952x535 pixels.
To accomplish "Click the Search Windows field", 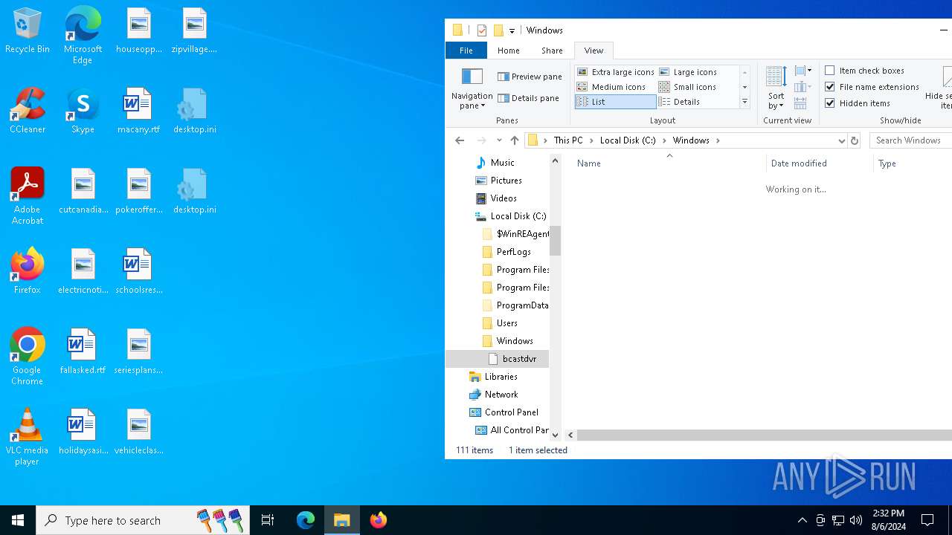I will tap(912, 140).
